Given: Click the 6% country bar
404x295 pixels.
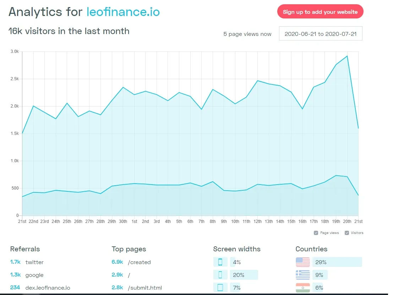Looking at the screenshot, I should [317, 288].
